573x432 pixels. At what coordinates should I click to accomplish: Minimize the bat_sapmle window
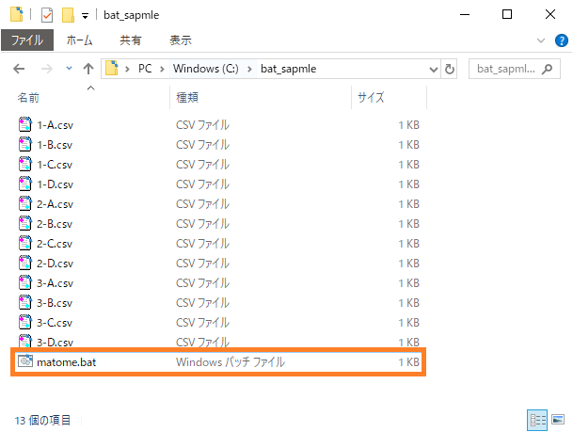click(x=465, y=15)
